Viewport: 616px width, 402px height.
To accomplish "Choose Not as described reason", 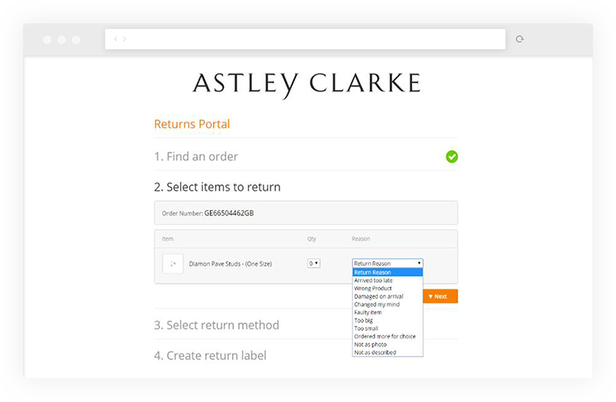I will tap(387, 353).
